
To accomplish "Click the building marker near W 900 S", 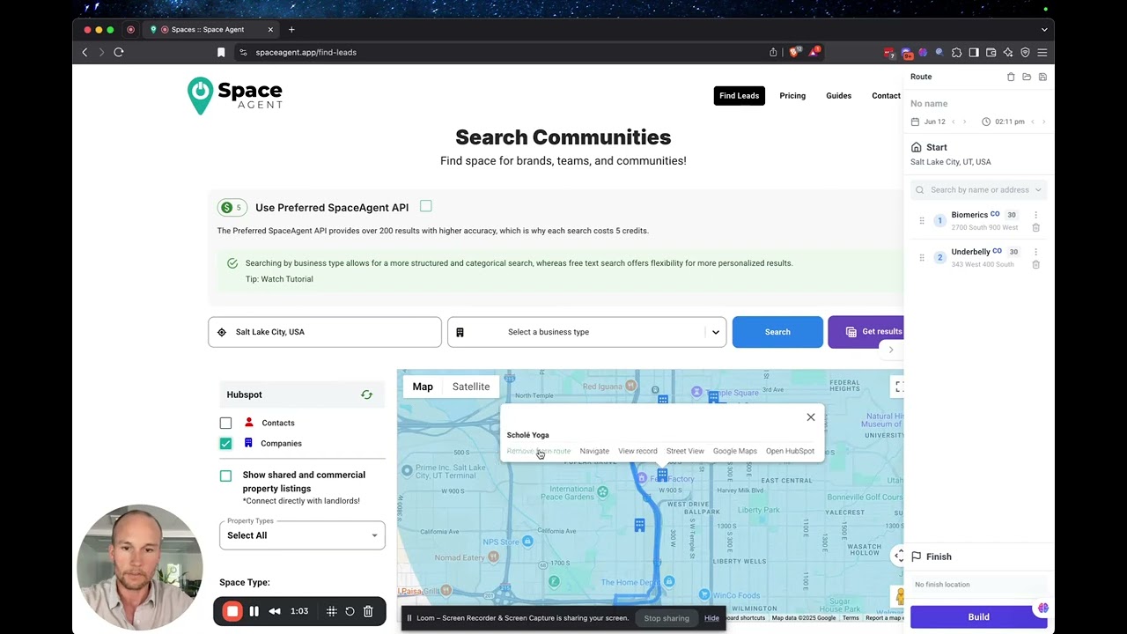I will 662,475.
